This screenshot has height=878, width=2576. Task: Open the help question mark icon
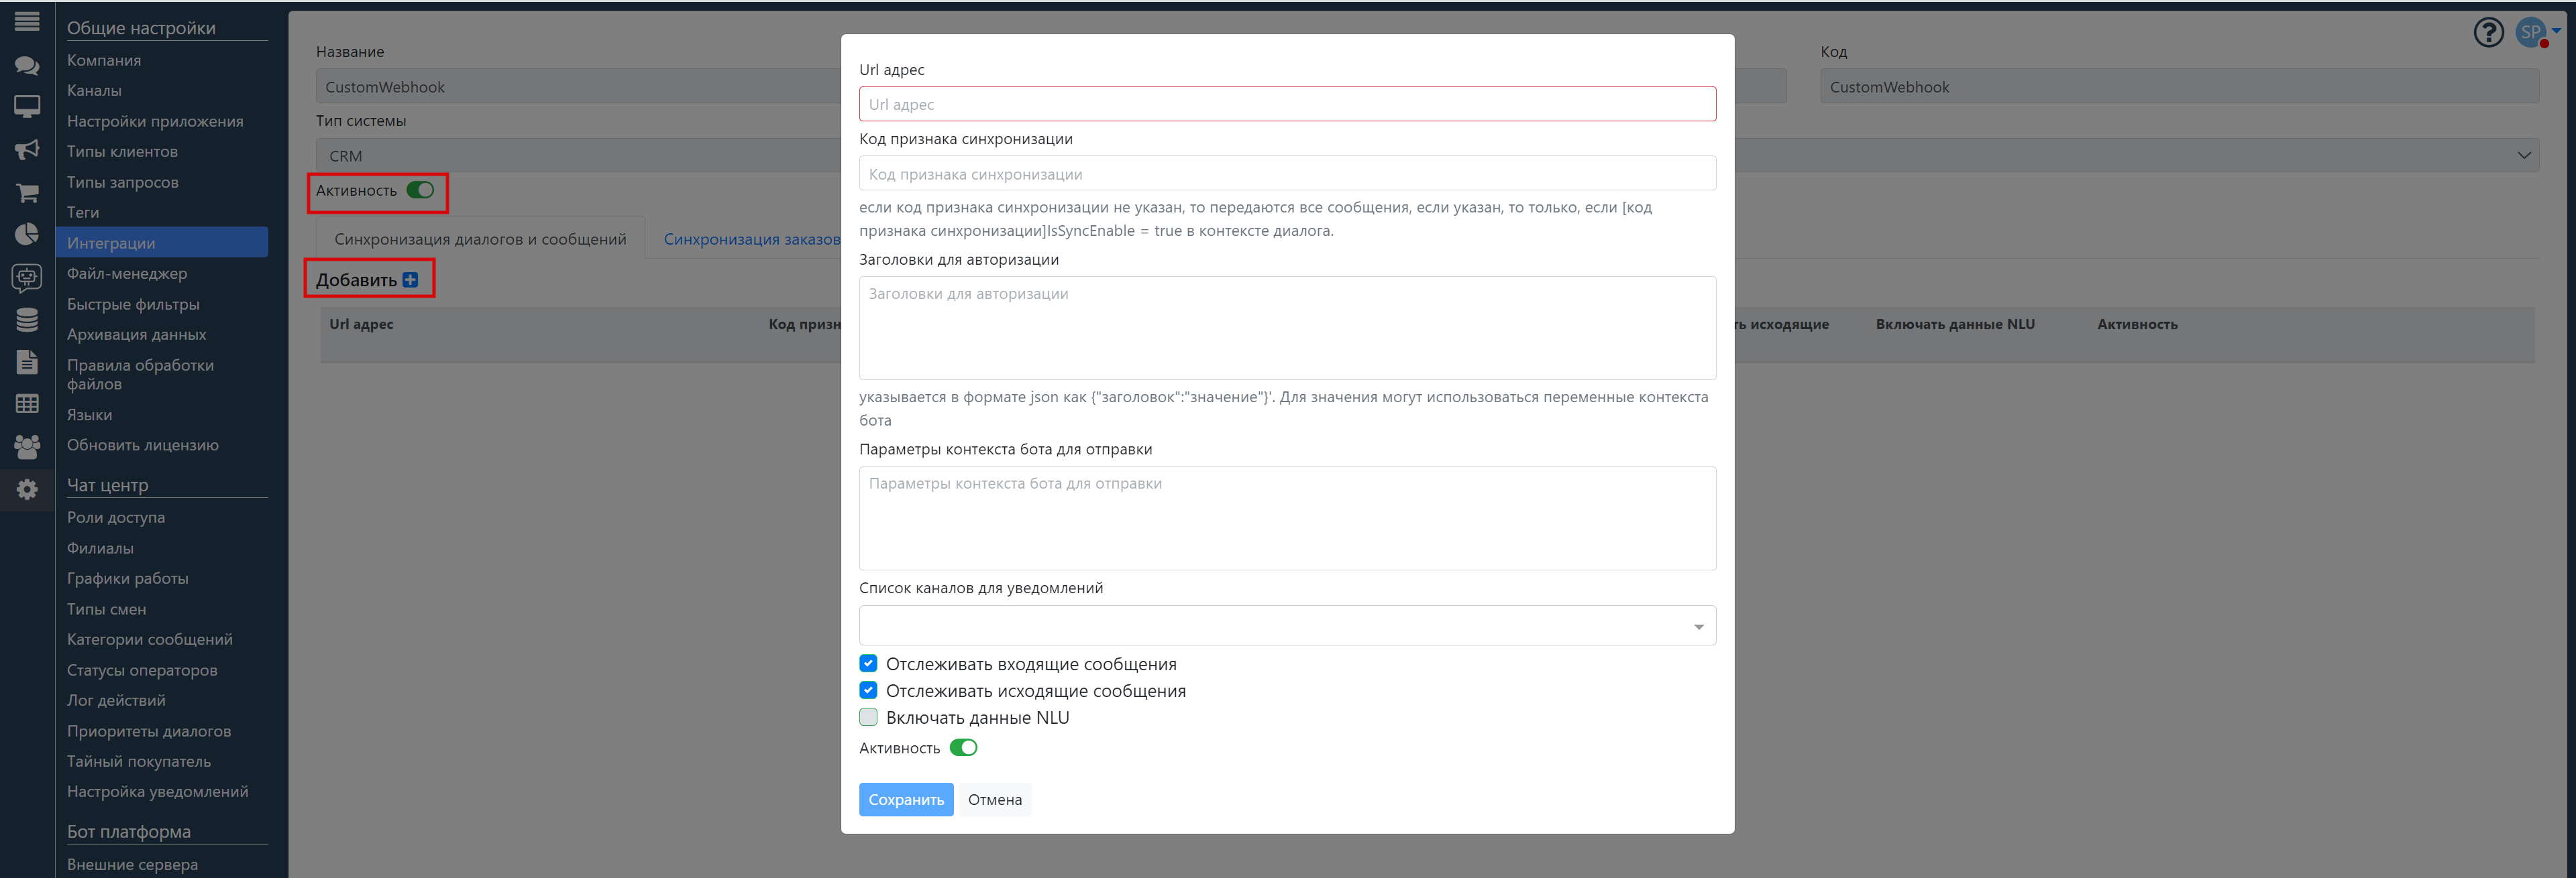[x=2488, y=33]
